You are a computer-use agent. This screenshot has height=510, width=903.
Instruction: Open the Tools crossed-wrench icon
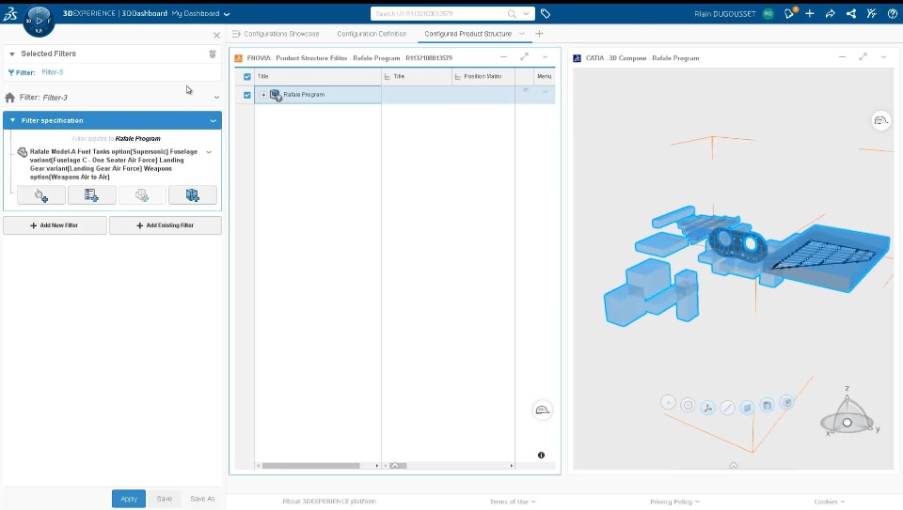click(x=871, y=13)
